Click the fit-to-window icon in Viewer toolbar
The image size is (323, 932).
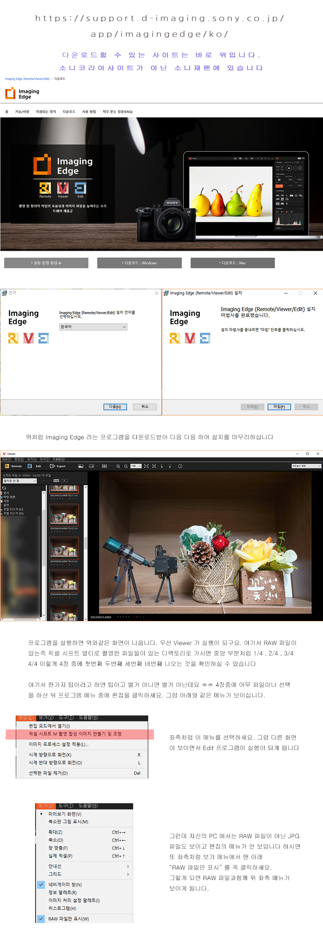point(146,466)
